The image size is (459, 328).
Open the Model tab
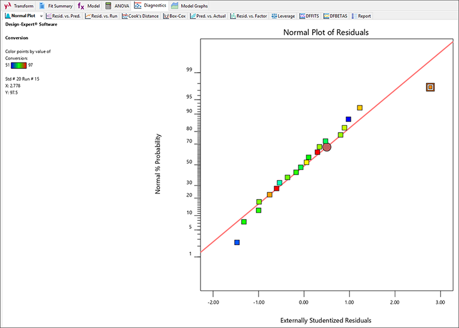89,5
